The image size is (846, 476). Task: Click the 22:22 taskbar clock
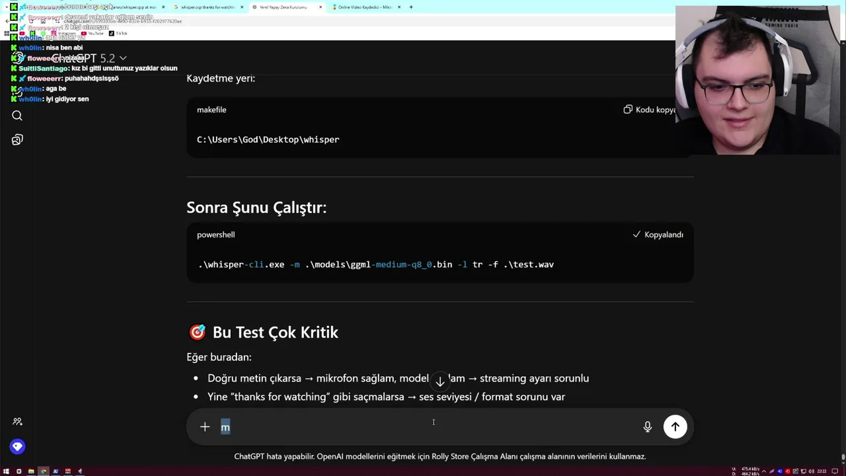tap(822, 471)
